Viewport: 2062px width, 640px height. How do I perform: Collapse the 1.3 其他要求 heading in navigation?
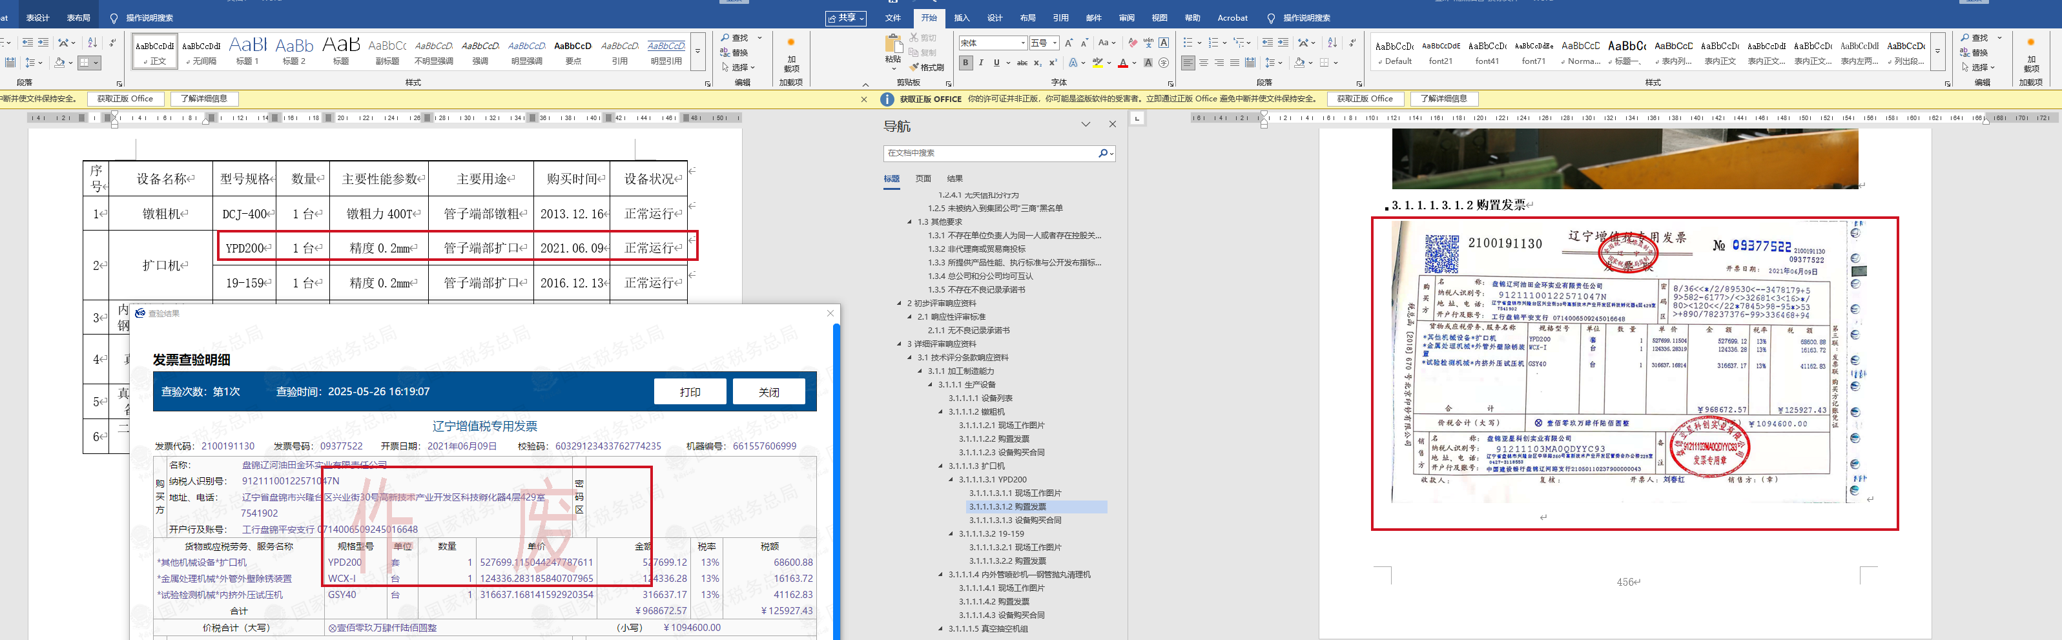click(909, 222)
